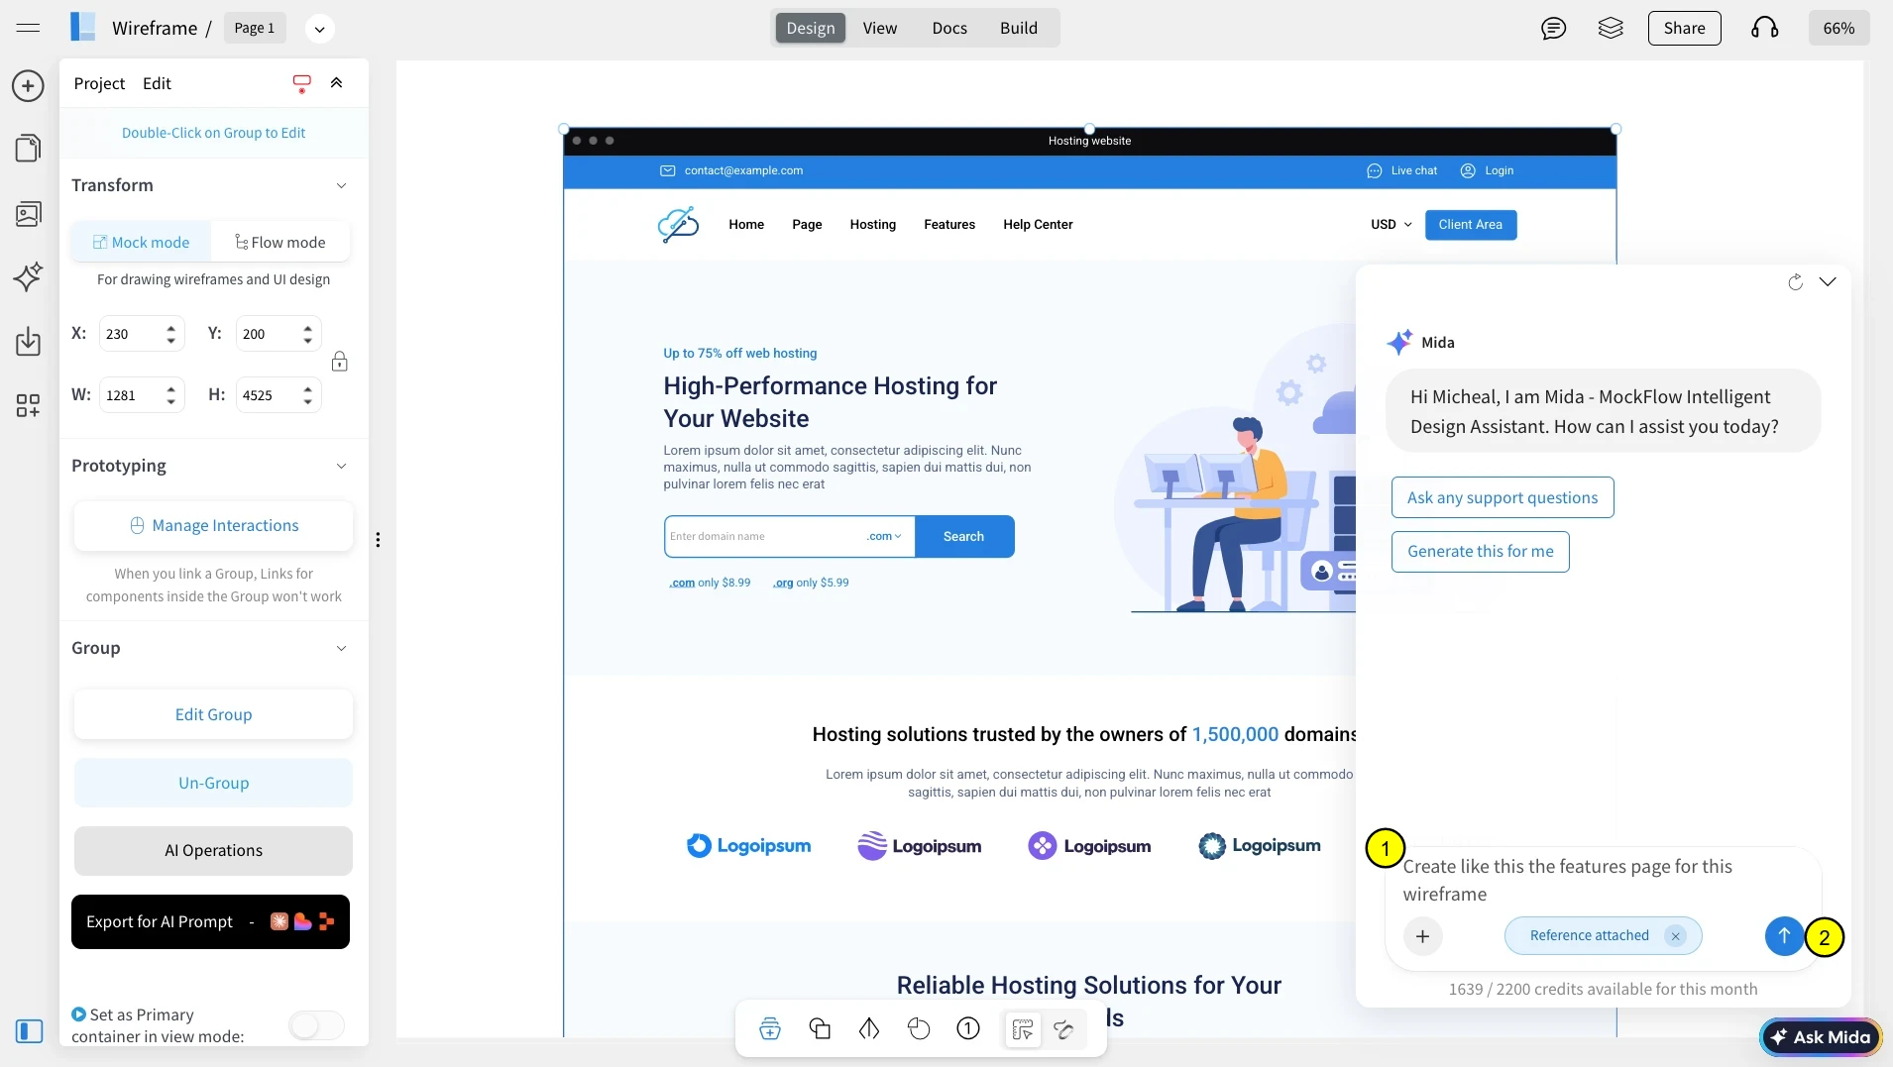1893x1067 pixels.
Task: Click the Un-Group button
Action: click(213, 783)
